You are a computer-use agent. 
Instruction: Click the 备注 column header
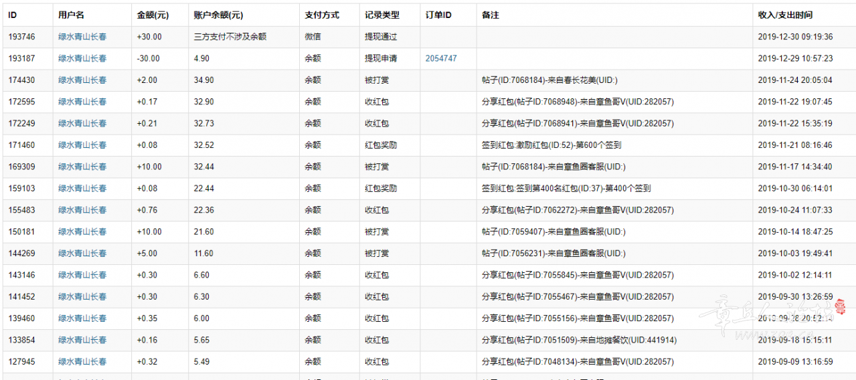(491, 15)
